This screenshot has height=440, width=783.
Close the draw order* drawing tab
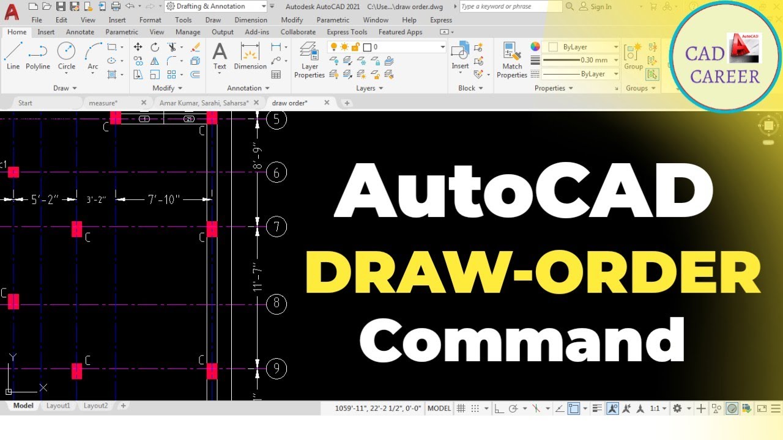tap(327, 103)
